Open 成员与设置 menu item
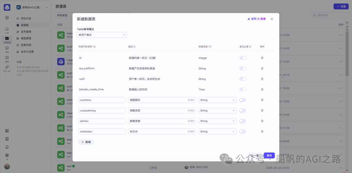The height and width of the screenshot is (173, 352). click(x=33, y=51)
